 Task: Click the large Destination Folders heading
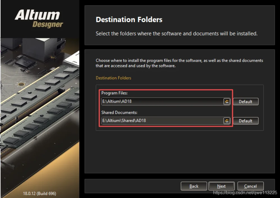click(129, 20)
